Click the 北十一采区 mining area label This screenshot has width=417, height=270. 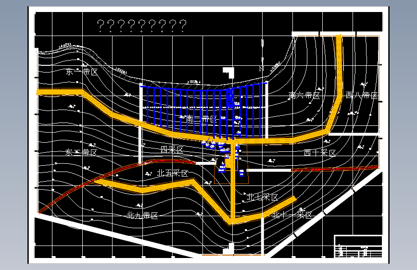coord(292,214)
